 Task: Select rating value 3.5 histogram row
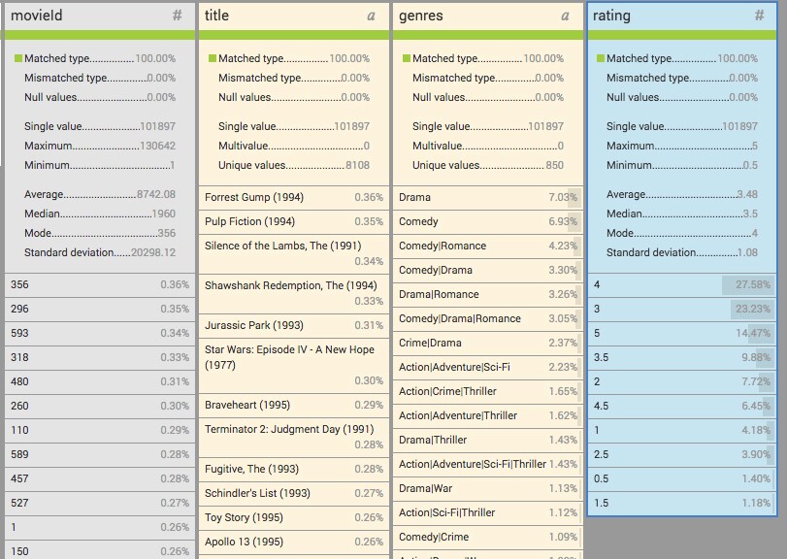pos(681,357)
